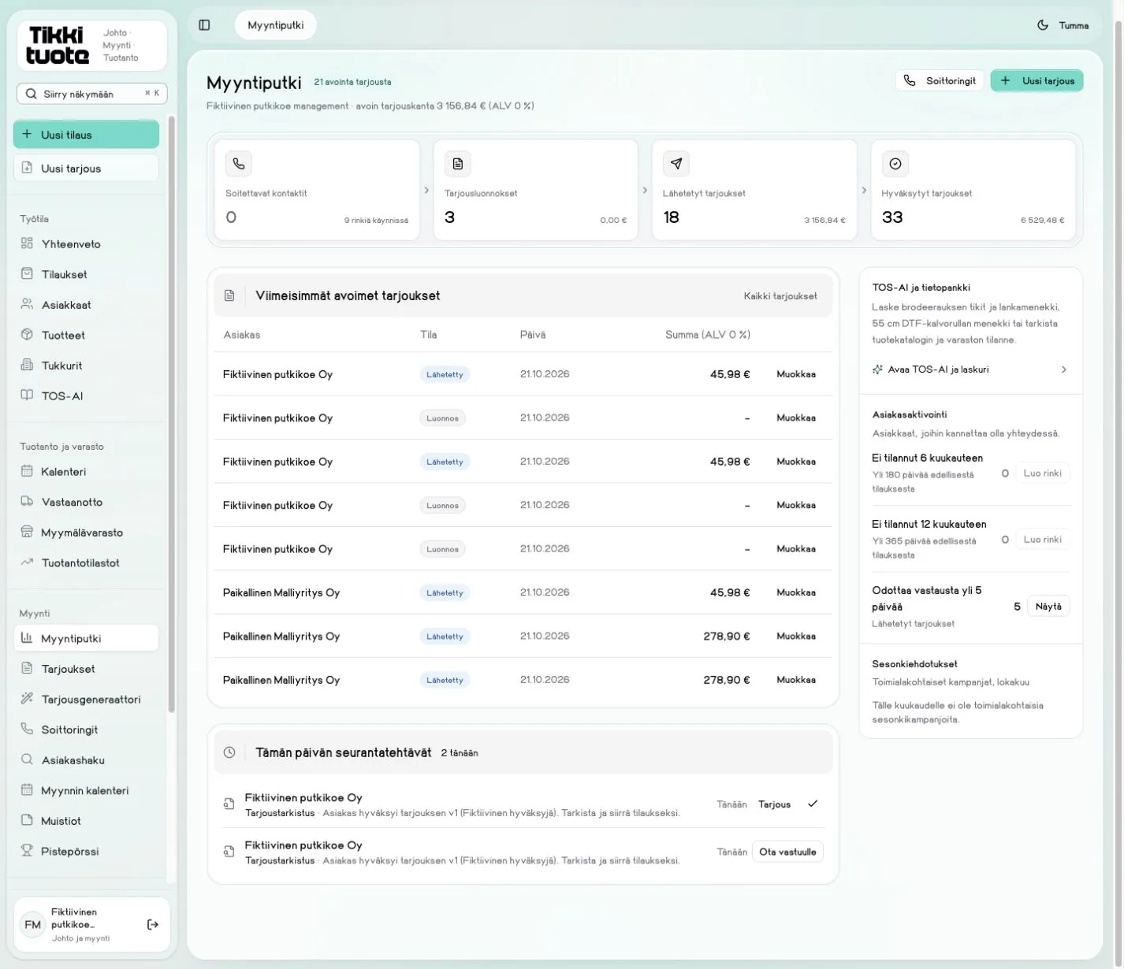The height and width of the screenshot is (969, 1124).
Task: Go to Tilaukset in sidebar
Action: point(86,274)
